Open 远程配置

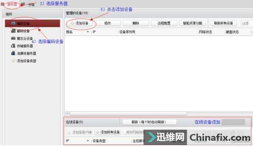164,23
